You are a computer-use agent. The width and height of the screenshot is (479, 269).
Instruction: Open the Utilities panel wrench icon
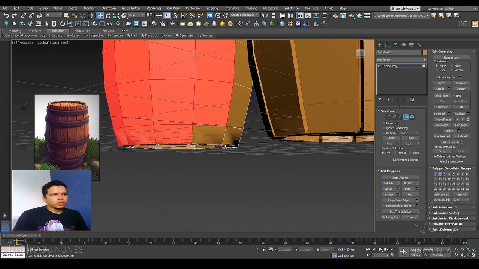coord(419,44)
